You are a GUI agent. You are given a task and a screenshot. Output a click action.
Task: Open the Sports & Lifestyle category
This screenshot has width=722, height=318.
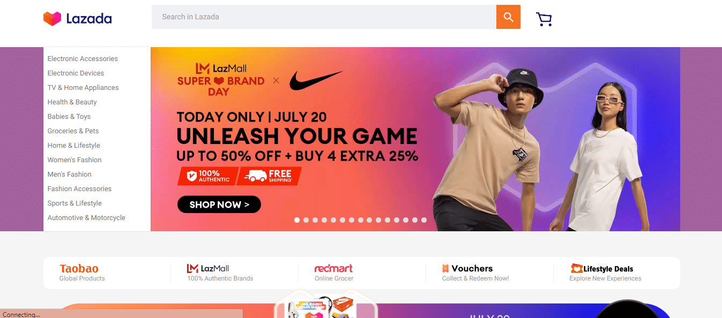click(75, 203)
